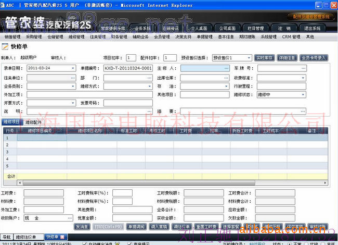
Task: Toggle the 自动弹出消息 checkbox
Action: point(85,243)
